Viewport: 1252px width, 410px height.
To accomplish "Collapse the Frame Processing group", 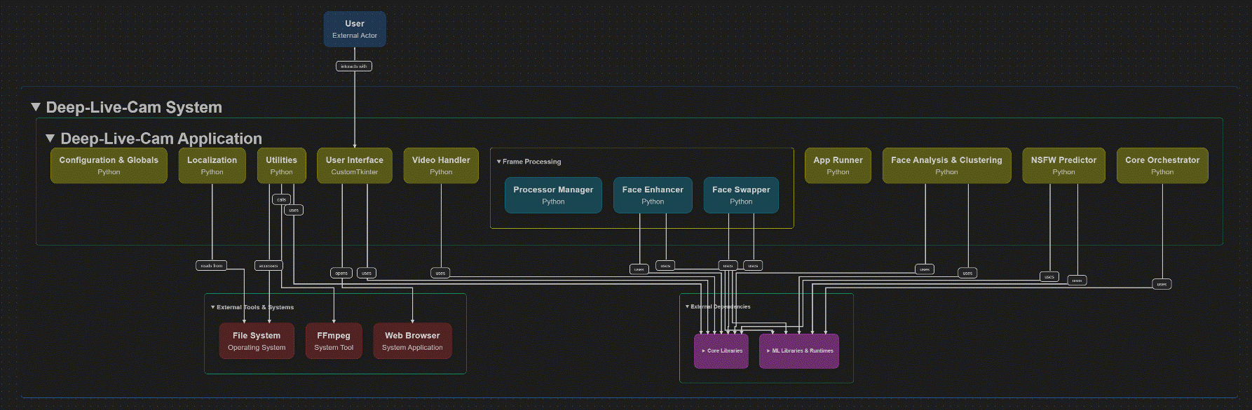I will tap(499, 162).
